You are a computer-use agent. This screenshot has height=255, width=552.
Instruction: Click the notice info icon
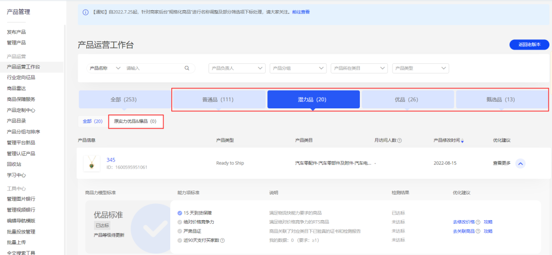point(85,12)
